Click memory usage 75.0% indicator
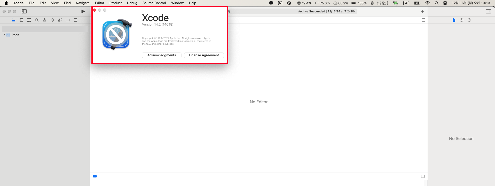495x186 pixels. click(x=323, y=3)
